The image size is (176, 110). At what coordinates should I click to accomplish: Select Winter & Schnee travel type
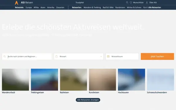tap(134, 8)
